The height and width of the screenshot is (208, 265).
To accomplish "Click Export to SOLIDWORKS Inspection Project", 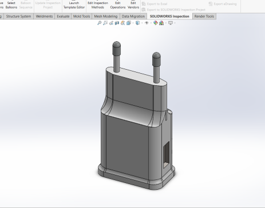I will [173, 10].
